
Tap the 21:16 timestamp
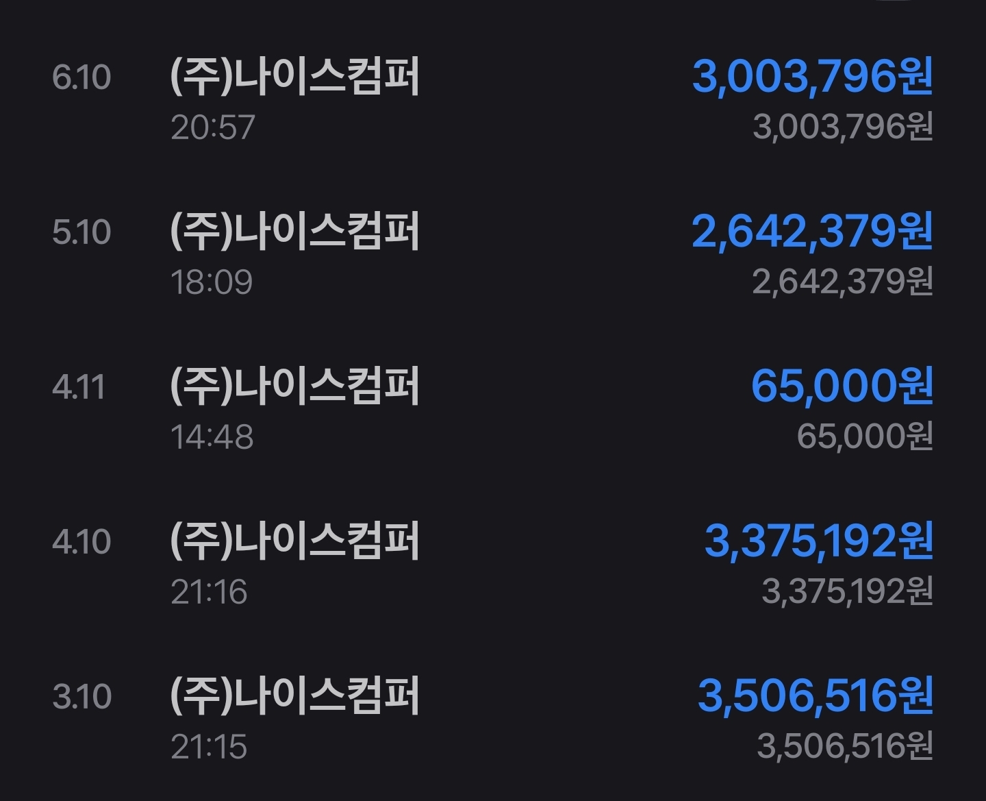[209, 592]
